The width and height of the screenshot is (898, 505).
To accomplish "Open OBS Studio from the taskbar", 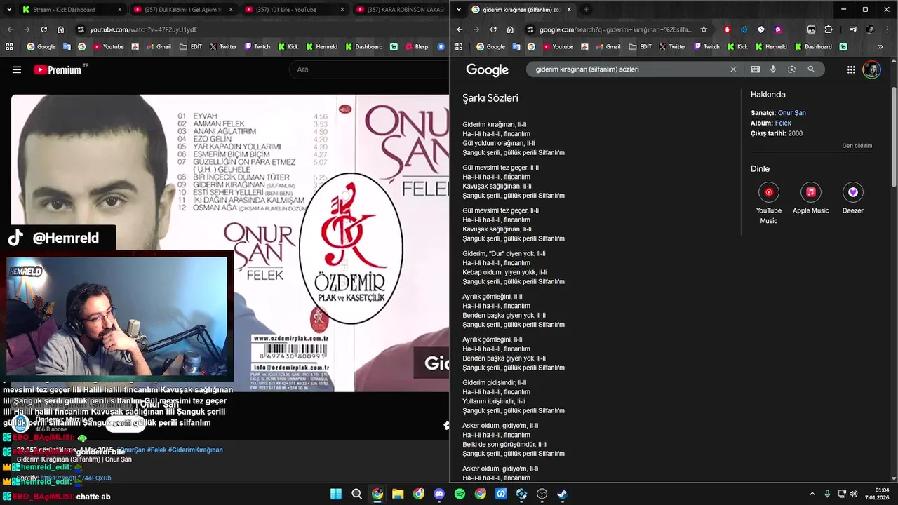I will [x=542, y=494].
